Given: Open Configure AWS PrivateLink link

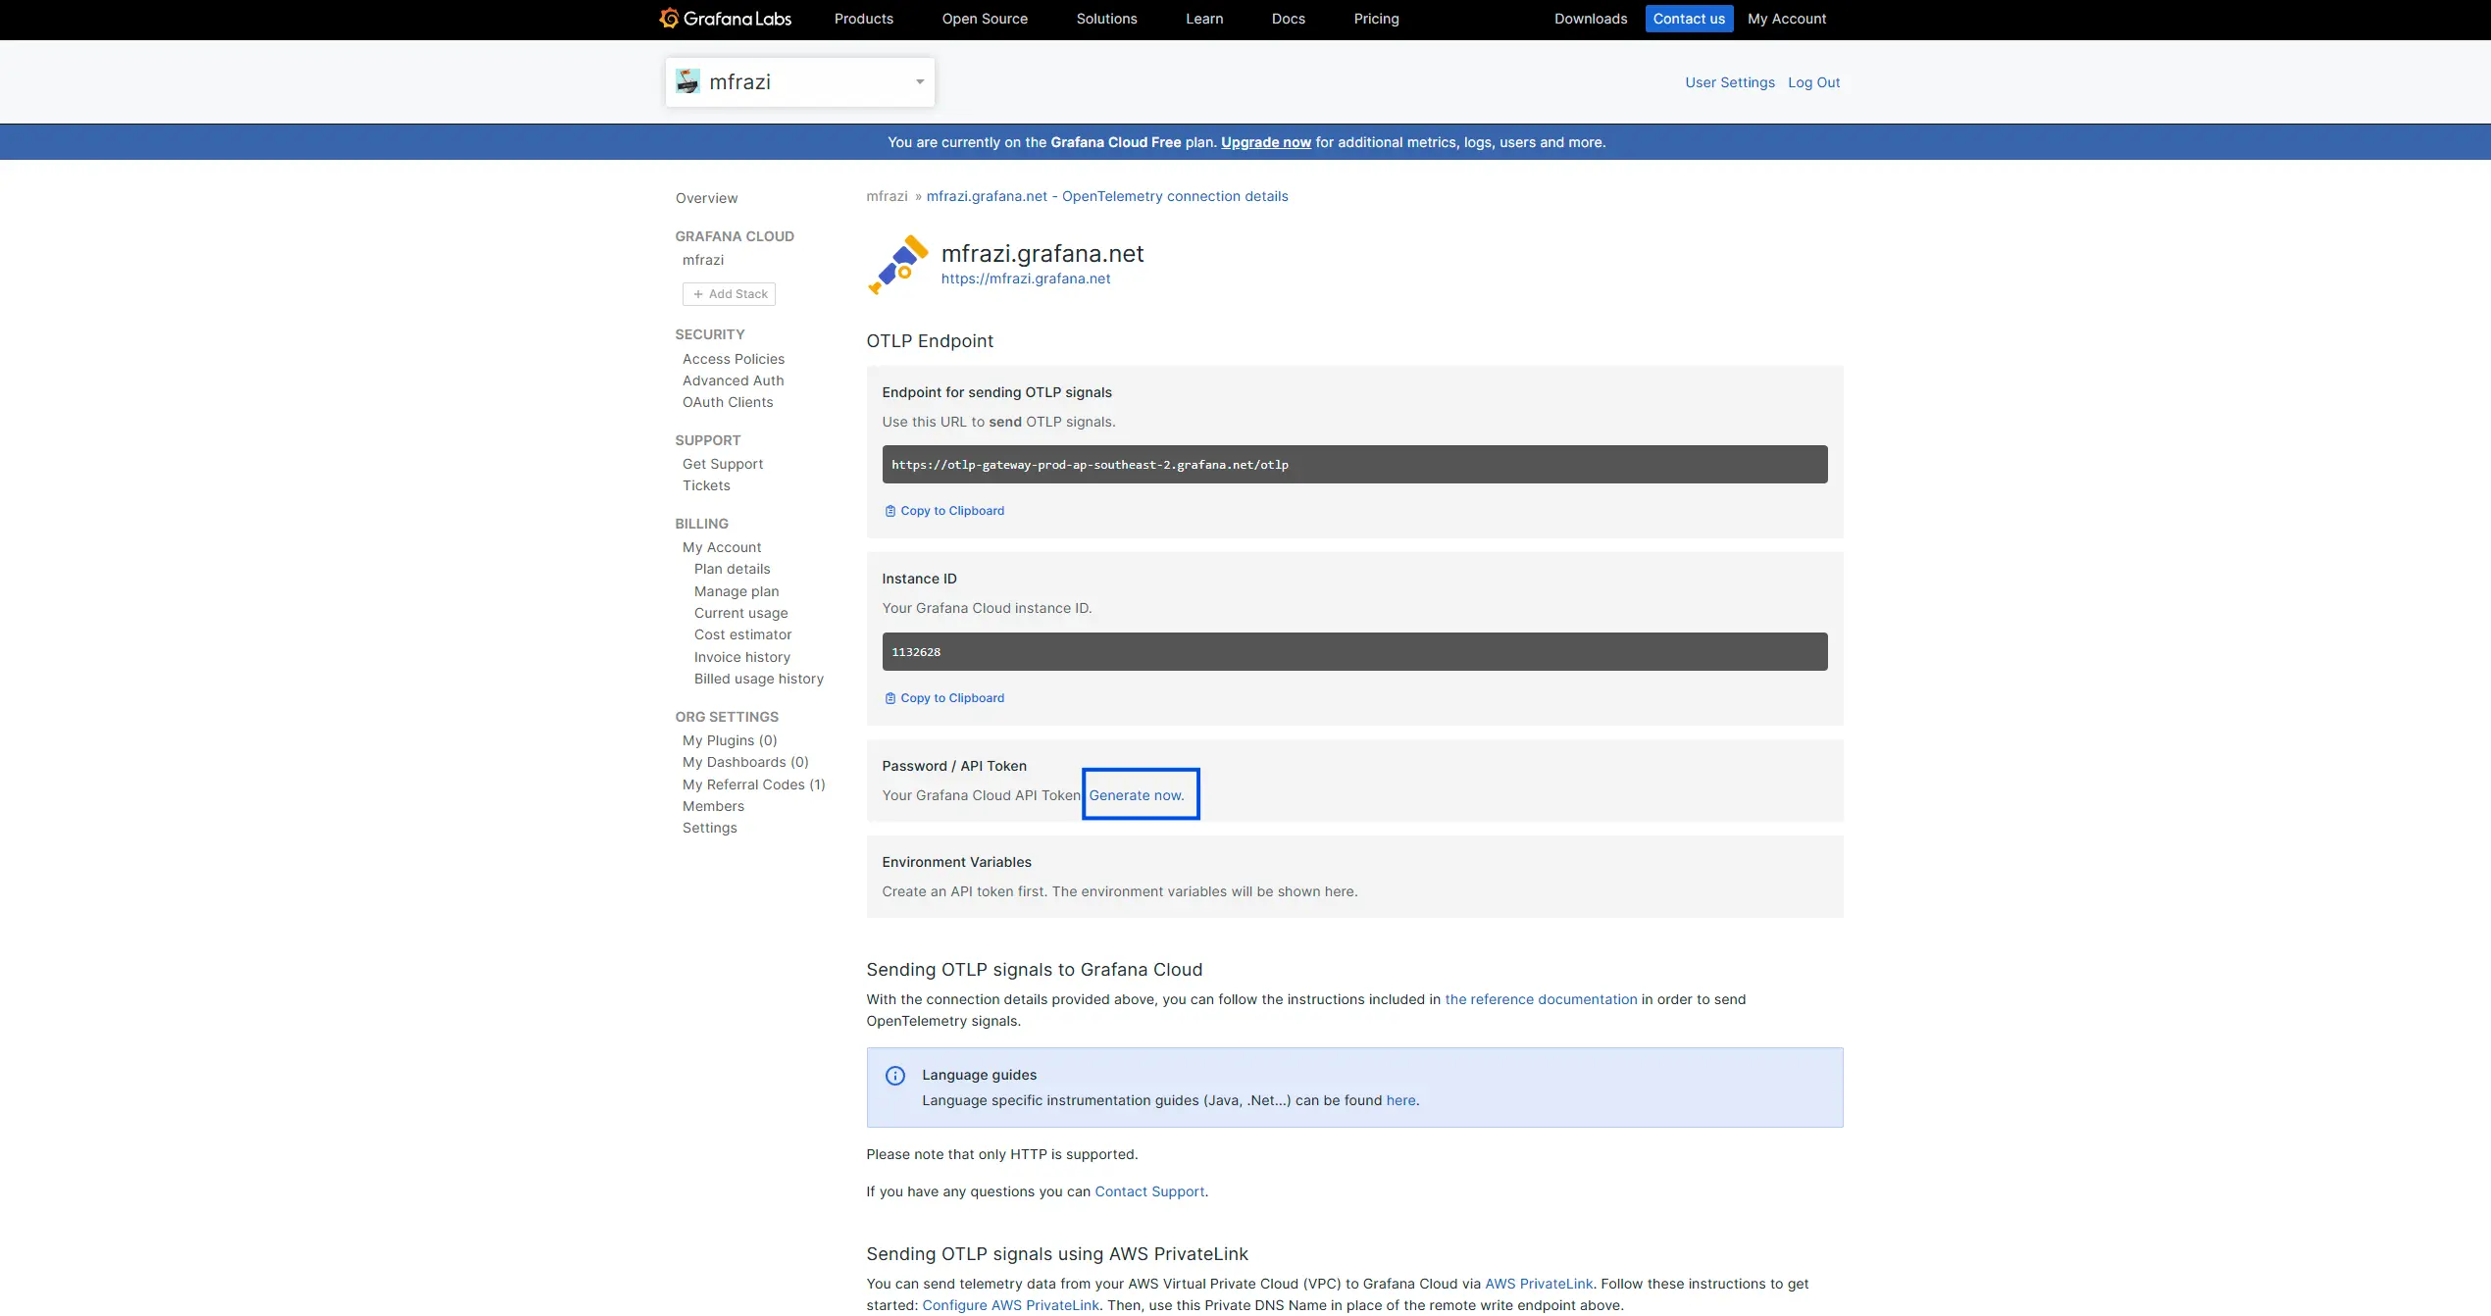Looking at the screenshot, I should tap(1010, 1305).
